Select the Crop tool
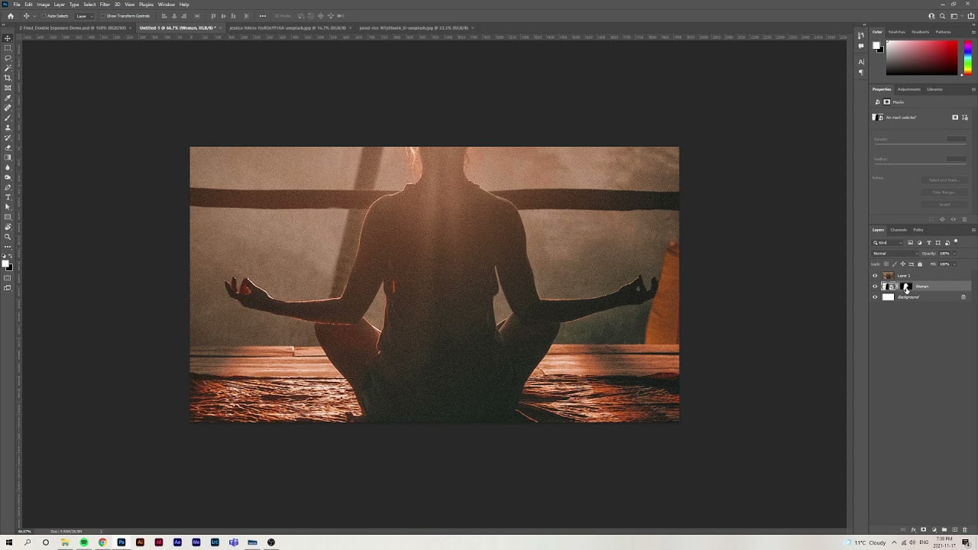This screenshot has height=550, width=978. tap(8, 77)
